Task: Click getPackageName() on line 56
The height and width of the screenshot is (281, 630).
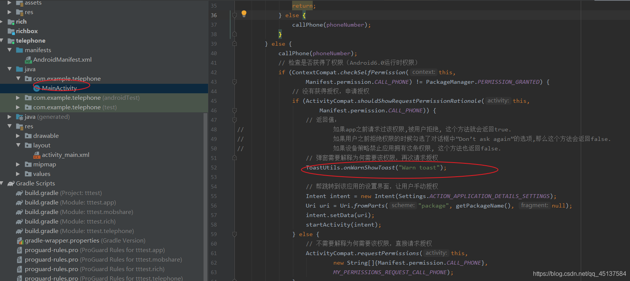Action: 483,206
